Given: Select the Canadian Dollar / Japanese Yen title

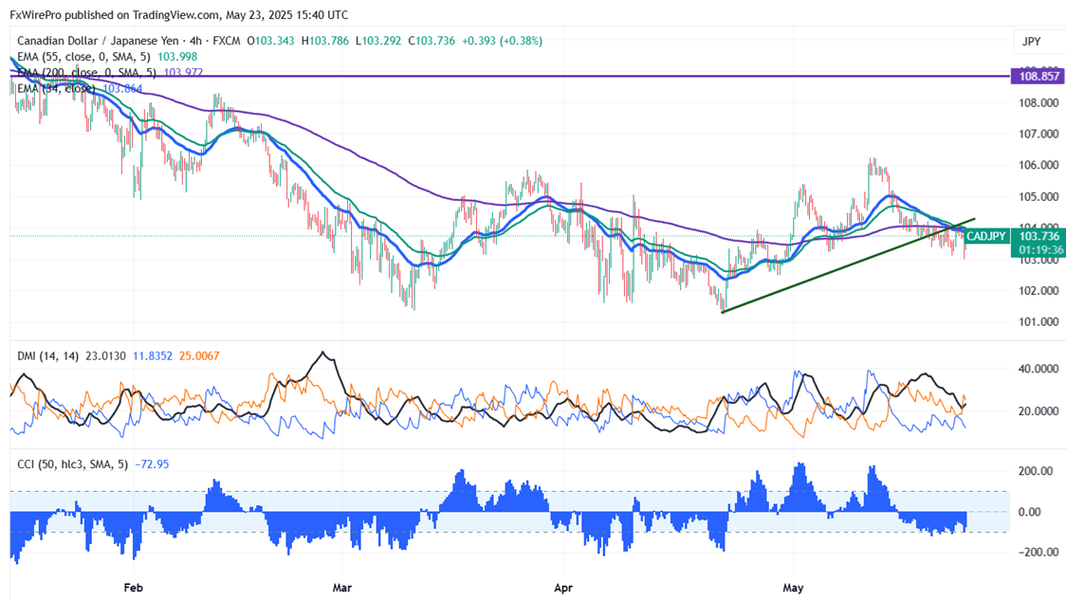Looking at the screenshot, I should pyautogui.click(x=98, y=41).
